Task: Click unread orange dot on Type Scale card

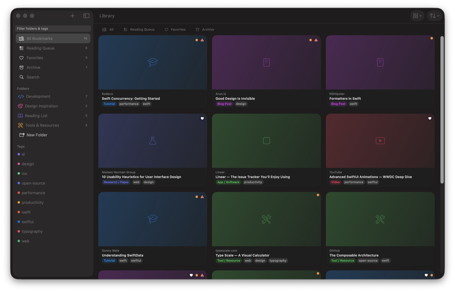Action: (x=318, y=195)
